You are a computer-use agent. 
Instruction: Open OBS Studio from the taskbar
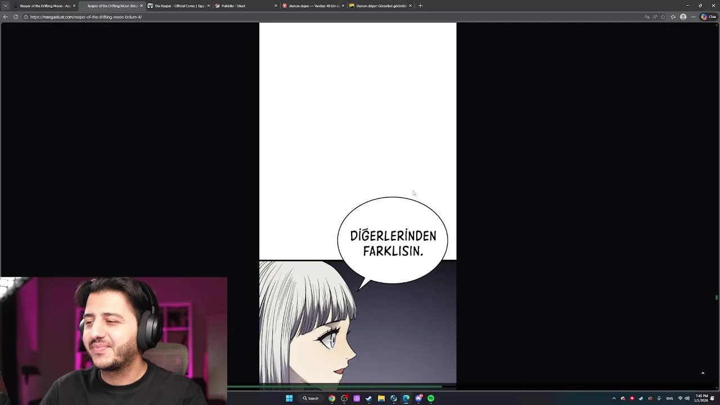click(344, 398)
